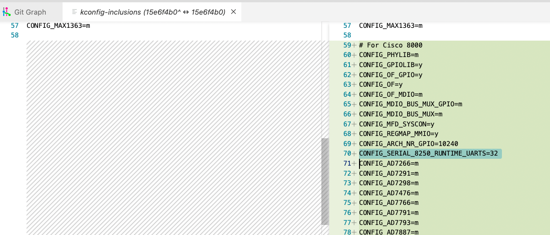Click line number 71 in right gutter
550x235 pixels.
347,163
